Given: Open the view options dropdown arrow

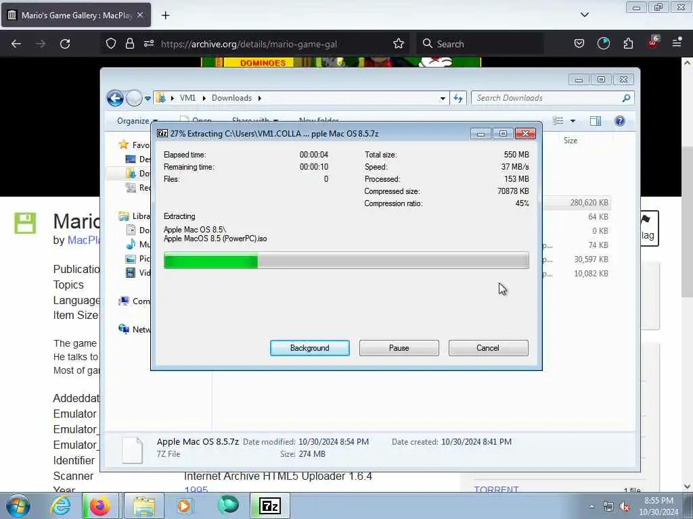Looking at the screenshot, I should (x=573, y=121).
